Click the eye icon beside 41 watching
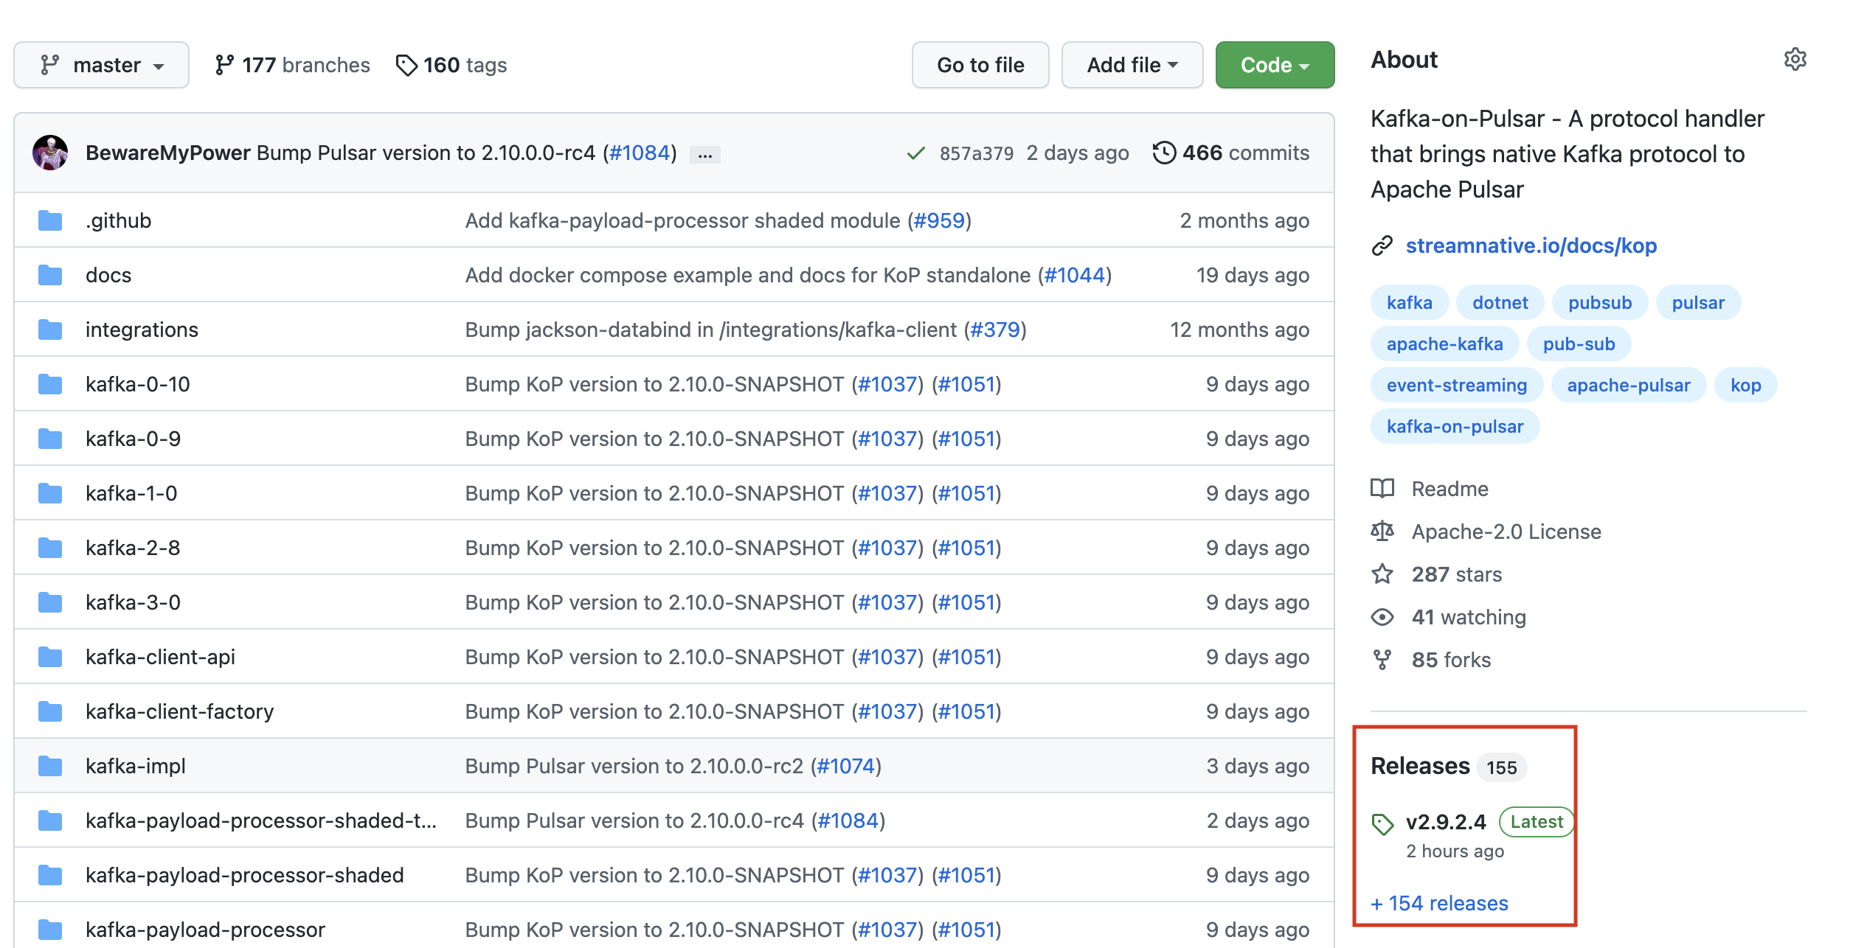The width and height of the screenshot is (1853, 948). pos(1382,617)
